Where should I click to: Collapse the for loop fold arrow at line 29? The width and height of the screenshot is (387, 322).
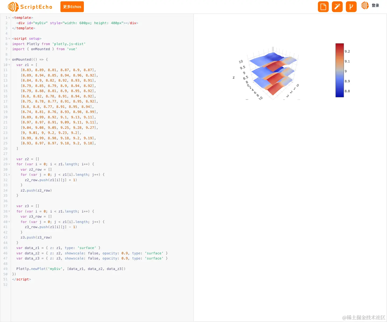(9, 164)
